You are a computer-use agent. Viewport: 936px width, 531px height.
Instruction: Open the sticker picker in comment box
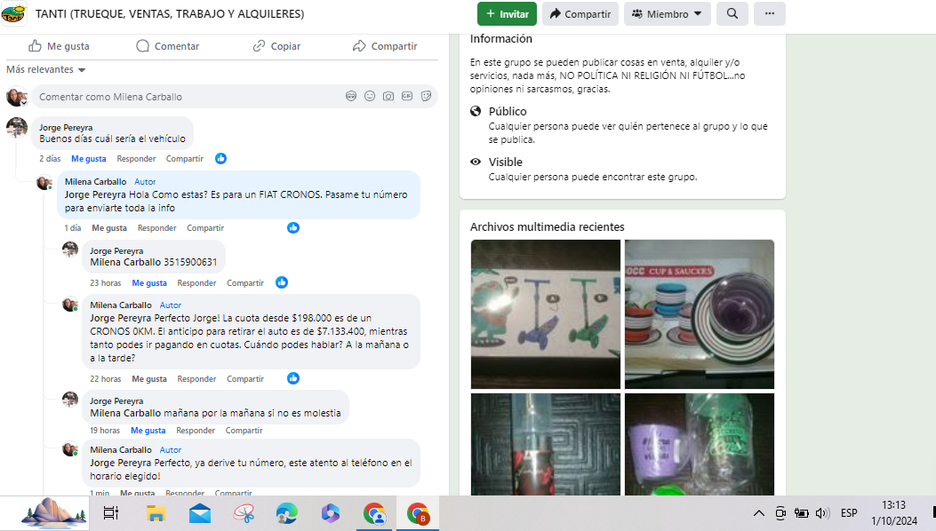426,96
